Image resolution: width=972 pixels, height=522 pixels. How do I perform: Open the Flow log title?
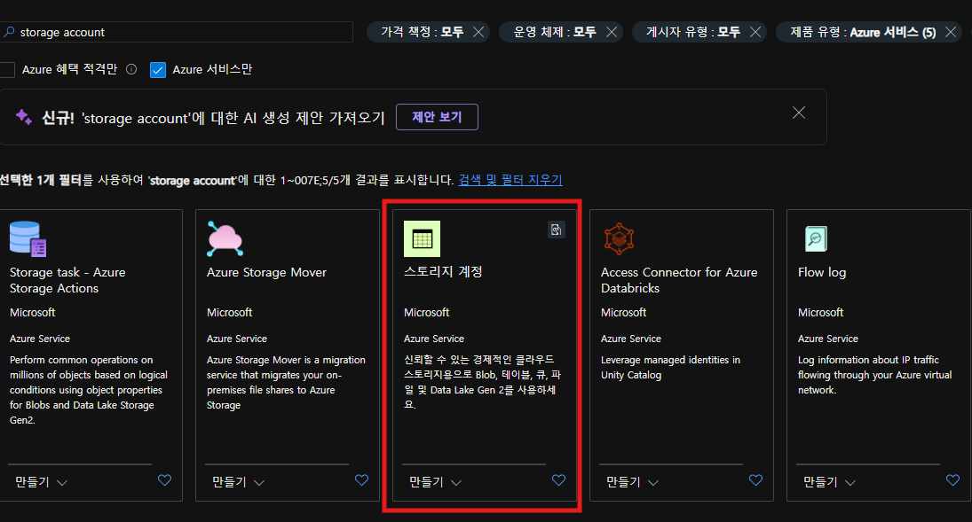822,272
